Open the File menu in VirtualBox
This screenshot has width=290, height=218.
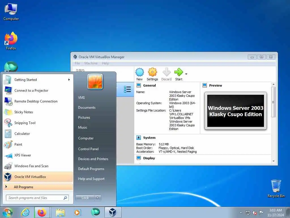point(77,63)
